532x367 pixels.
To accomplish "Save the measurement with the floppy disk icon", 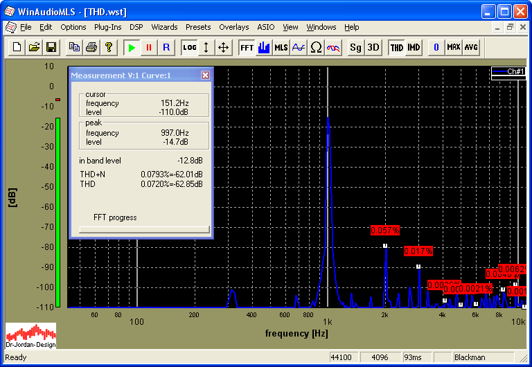I will (51, 47).
